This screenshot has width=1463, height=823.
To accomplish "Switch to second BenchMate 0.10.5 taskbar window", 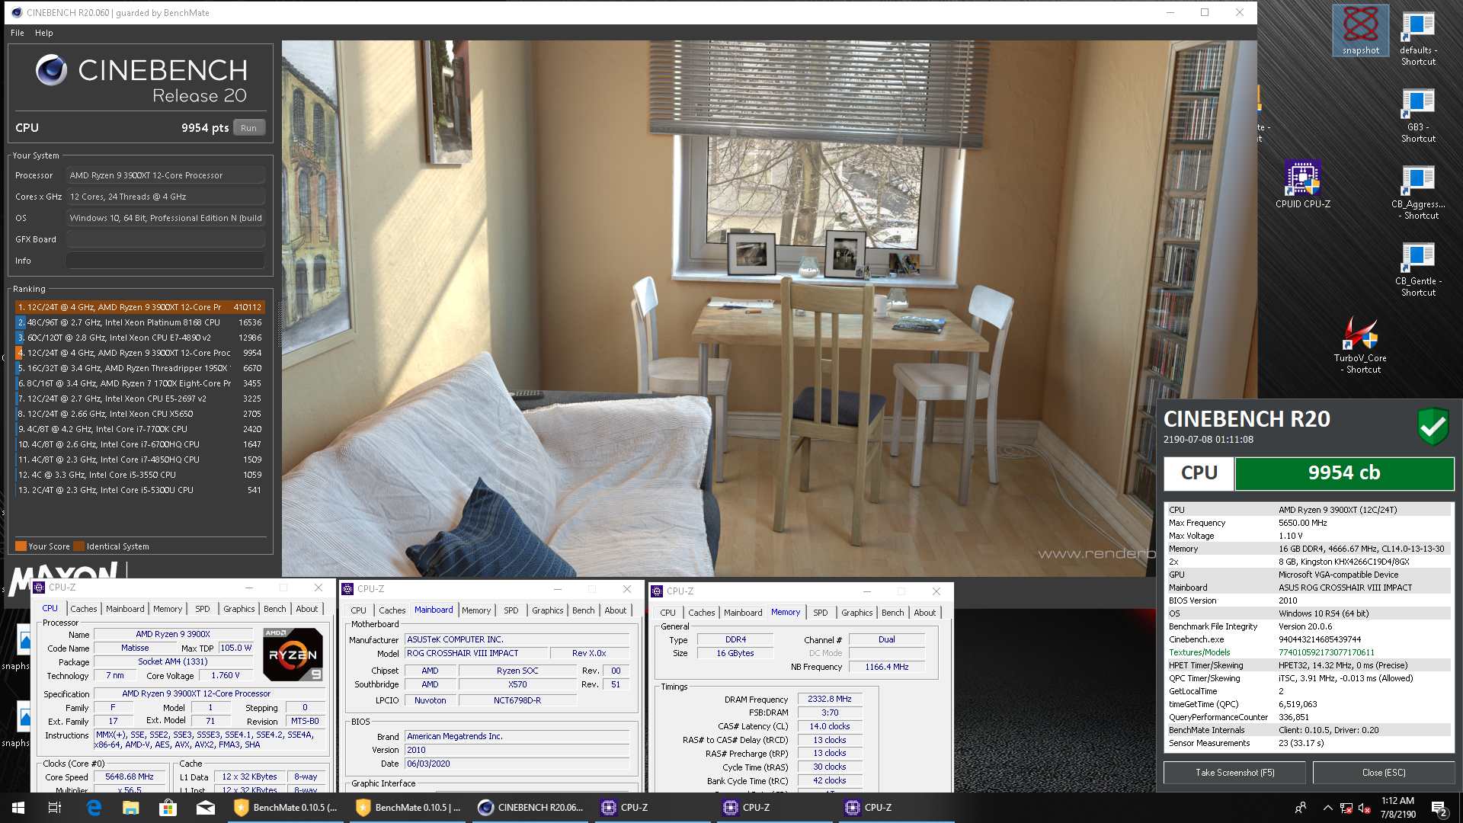I will pyautogui.click(x=408, y=808).
